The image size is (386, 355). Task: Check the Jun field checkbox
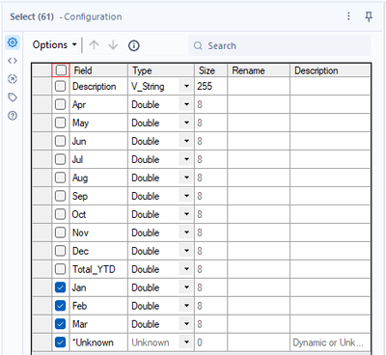coord(60,141)
